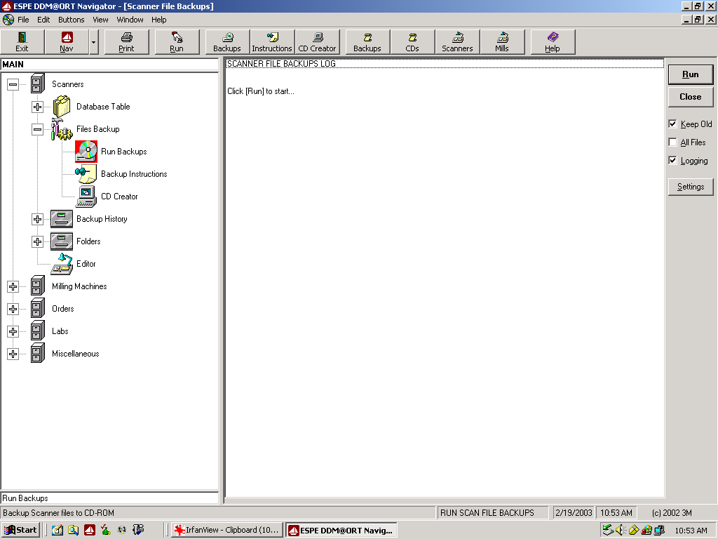Open the Buttons menu
The width and height of the screenshot is (718, 539).
click(x=71, y=20)
